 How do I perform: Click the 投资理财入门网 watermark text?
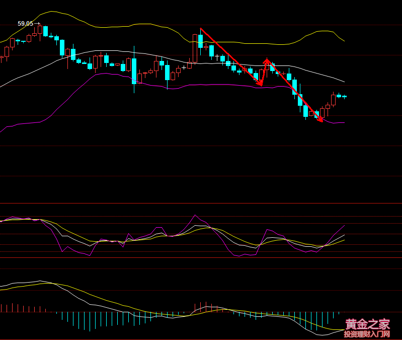(367, 334)
